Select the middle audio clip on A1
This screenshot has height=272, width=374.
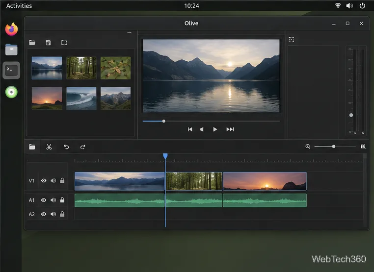[x=194, y=200]
